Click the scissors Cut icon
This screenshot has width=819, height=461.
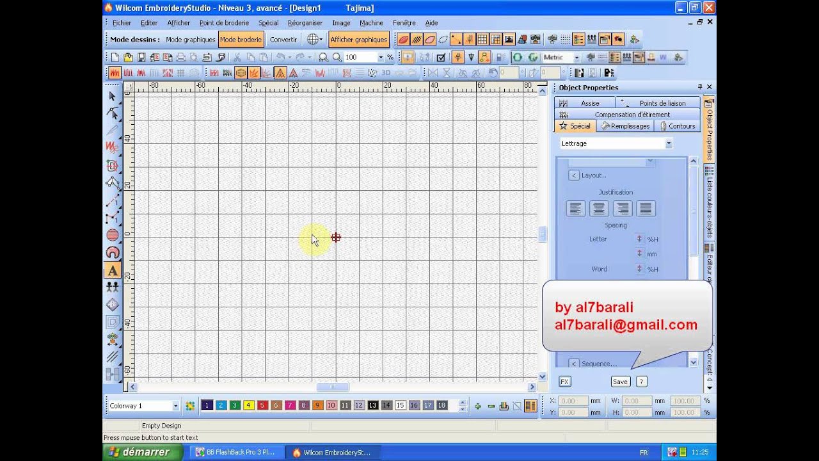coord(237,57)
